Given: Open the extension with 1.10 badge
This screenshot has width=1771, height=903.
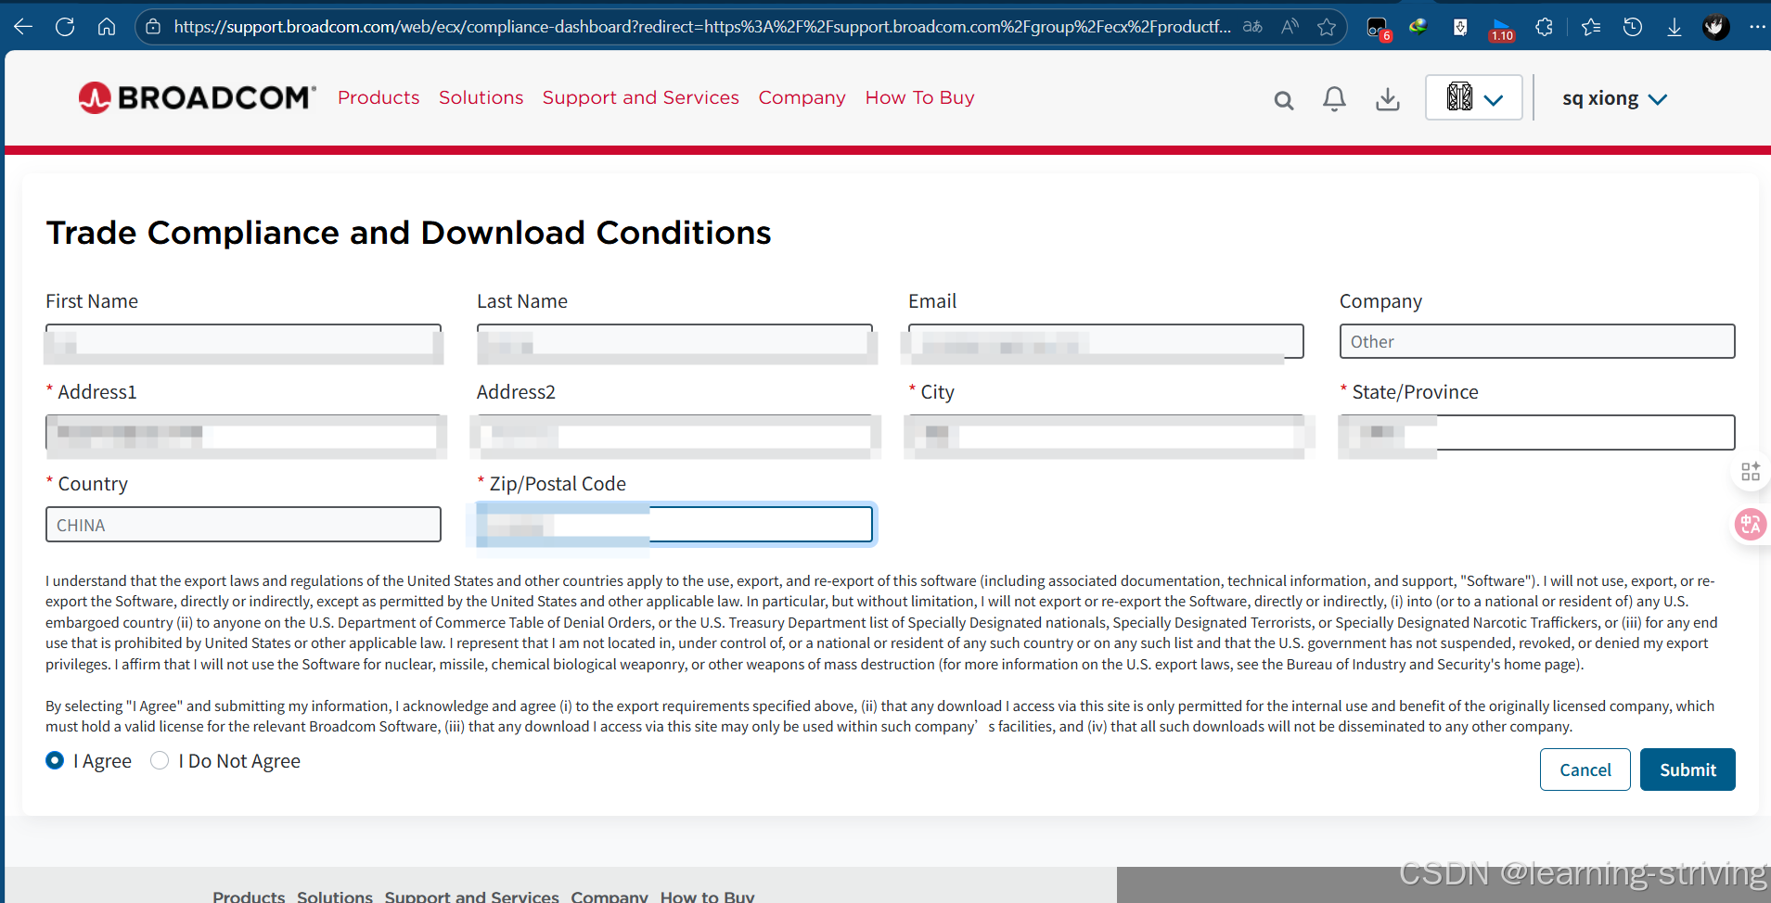Looking at the screenshot, I should click(1501, 29).
